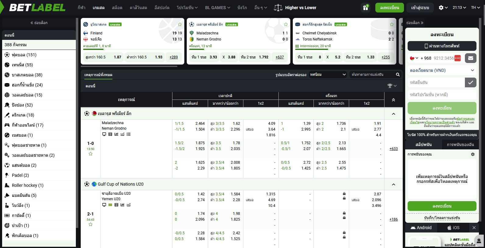Screen dimensions: 485x248
Task: Select ปิงปอง (52) in sidebar
Action: pos(39,105)
